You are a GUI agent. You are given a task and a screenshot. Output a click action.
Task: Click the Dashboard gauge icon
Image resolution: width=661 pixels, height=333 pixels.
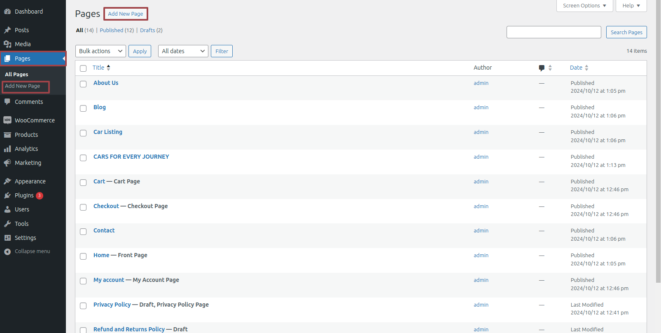[x=7, y=12]
